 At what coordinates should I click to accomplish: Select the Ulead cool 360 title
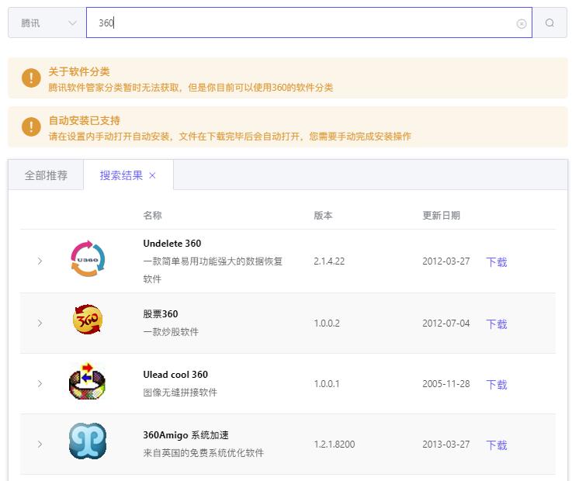tap(175, 375)
